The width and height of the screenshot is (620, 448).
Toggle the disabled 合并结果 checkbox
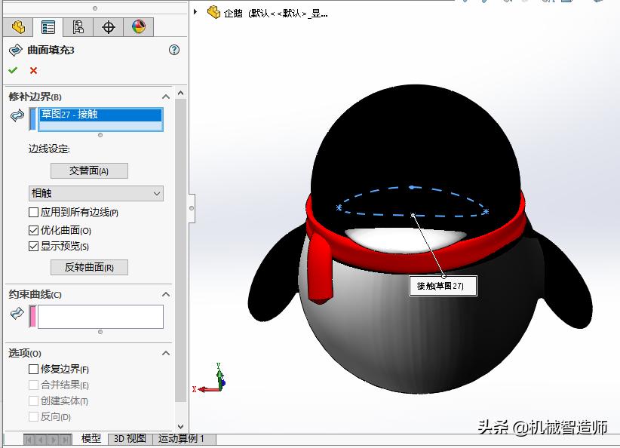[x=34, y=385]
